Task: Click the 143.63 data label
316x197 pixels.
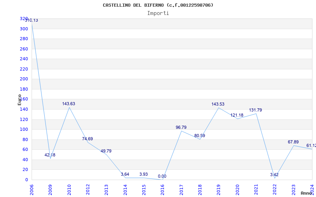Action: point(68,104)
